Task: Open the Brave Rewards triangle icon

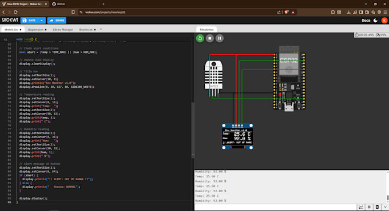Action: (293, 12)
